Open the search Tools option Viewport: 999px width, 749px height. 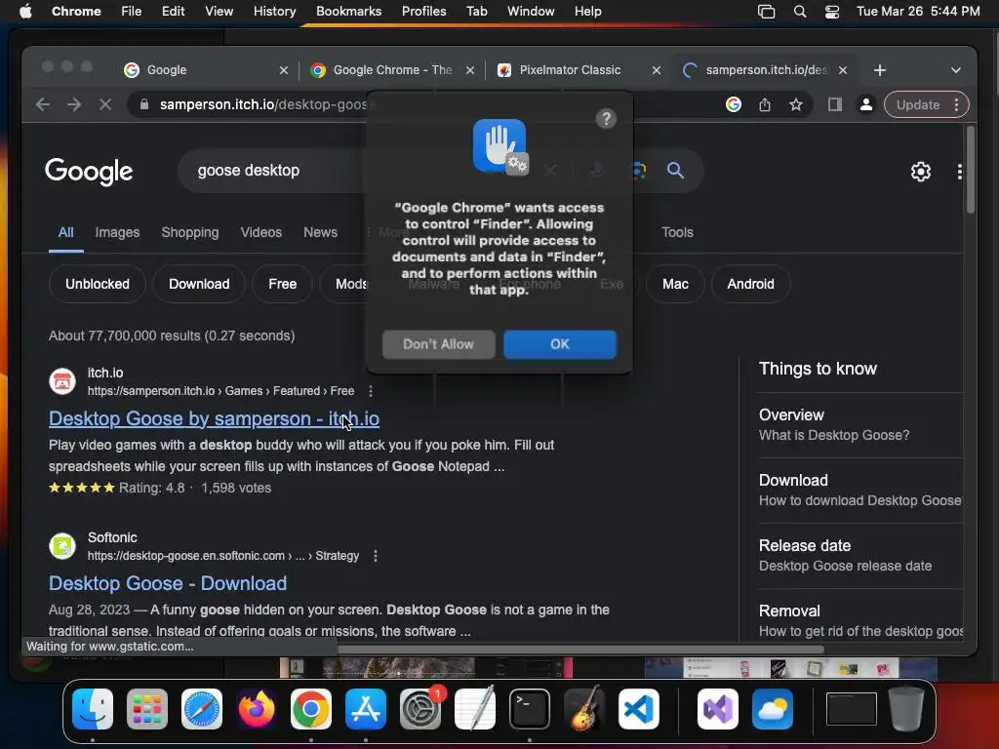coord(677,232)
